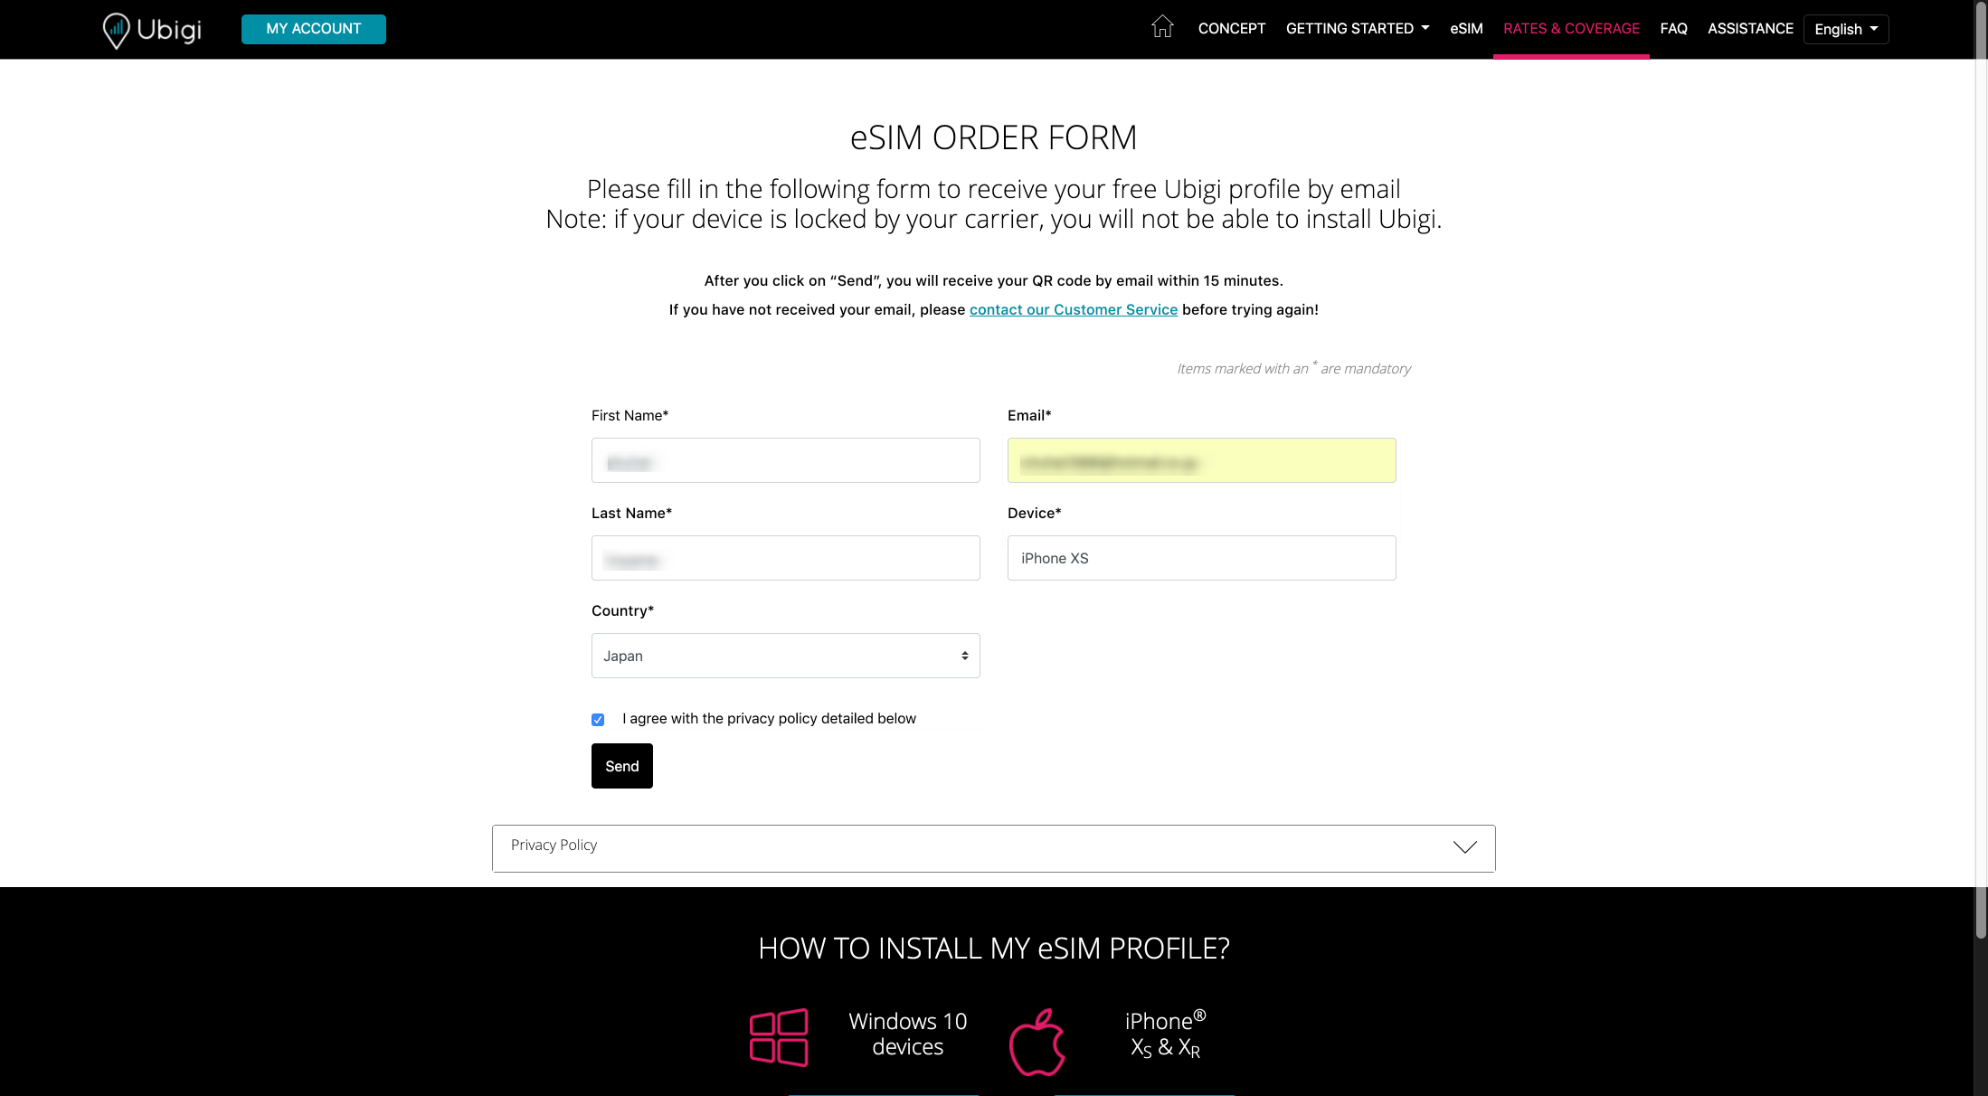Expand the Getting Started menu
Image resolution: width=1988 pixels, height=1096 pixels.
point(1358,29)
